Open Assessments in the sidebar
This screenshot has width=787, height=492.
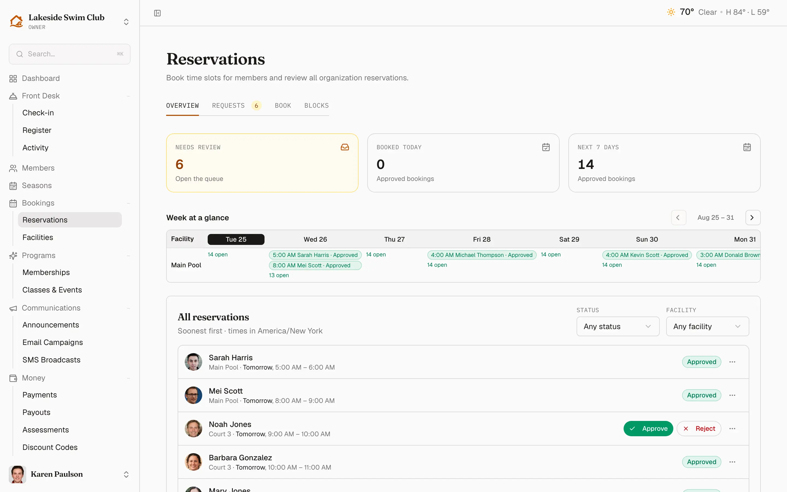tap(46, 430)
